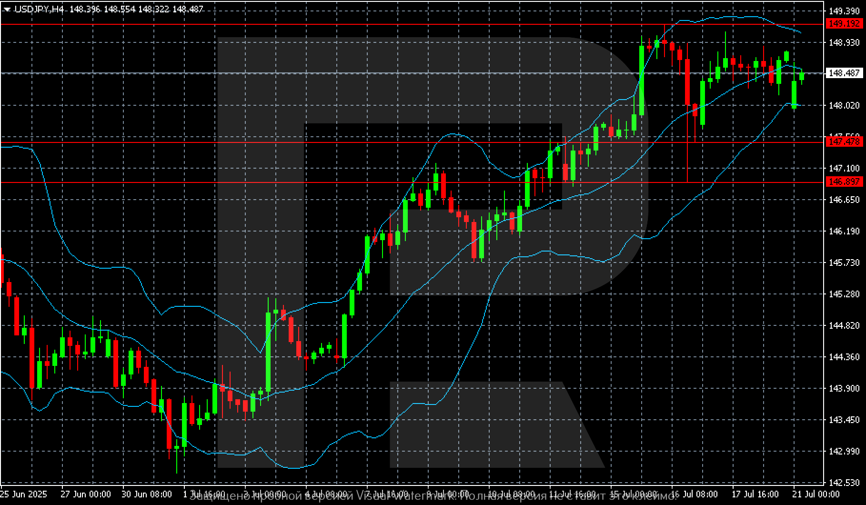Click the 148.930 price scale value
This screenshot has height=505, width=866.
click(x=845, y=42)
